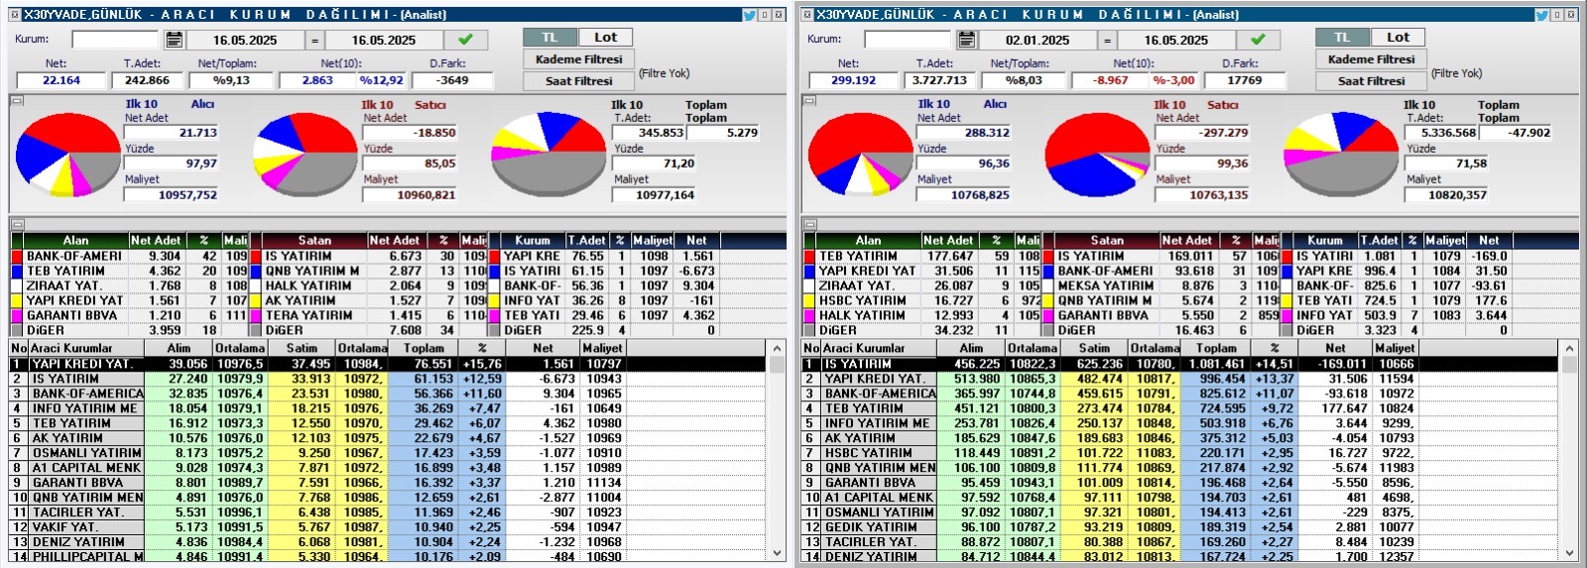The height and width of the screenshot is (568, 1587).
Task: Click magenta swatch beside HALK YATIRIM in right Alan table
Action: (x=809, y=315)
